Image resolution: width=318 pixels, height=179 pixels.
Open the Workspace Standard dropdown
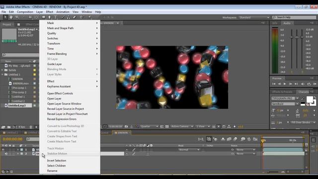(x=254, y=17)
